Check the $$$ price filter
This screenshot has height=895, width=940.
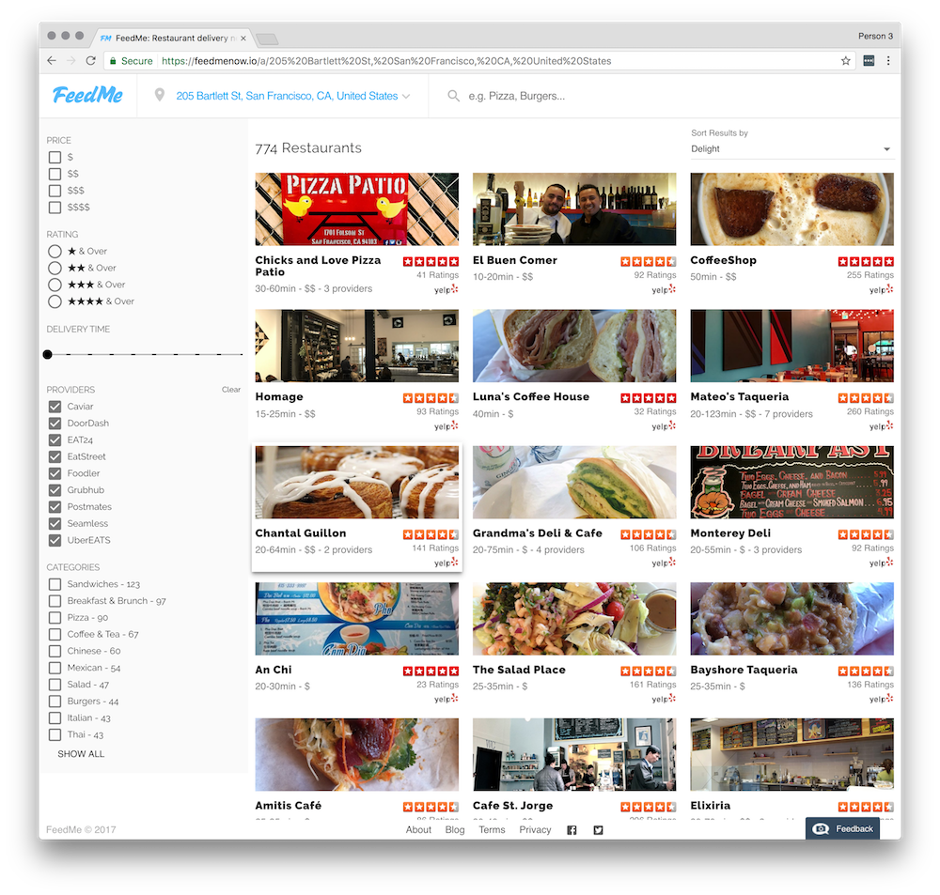(x=55, y=191)
